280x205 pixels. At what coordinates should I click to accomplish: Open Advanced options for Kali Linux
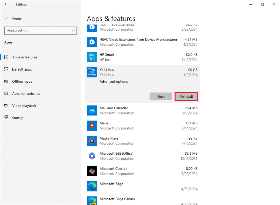pyautogui.click(x=113, y=81)
